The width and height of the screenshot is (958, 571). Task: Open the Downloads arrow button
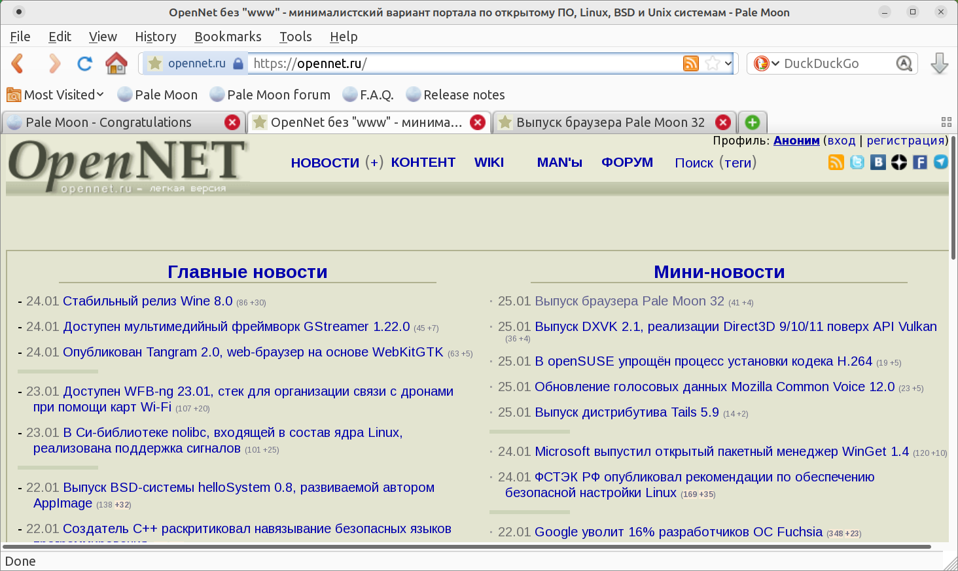(x=939, y=63)
